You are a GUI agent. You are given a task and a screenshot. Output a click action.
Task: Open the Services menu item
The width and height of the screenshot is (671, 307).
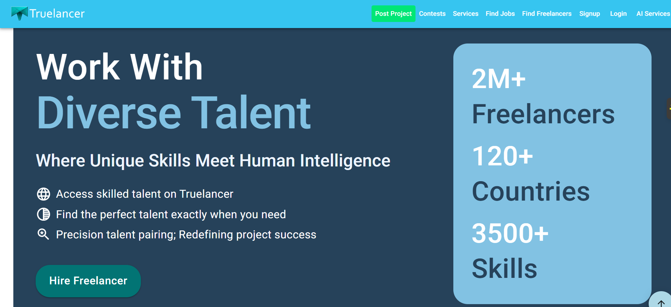(465, 14)
